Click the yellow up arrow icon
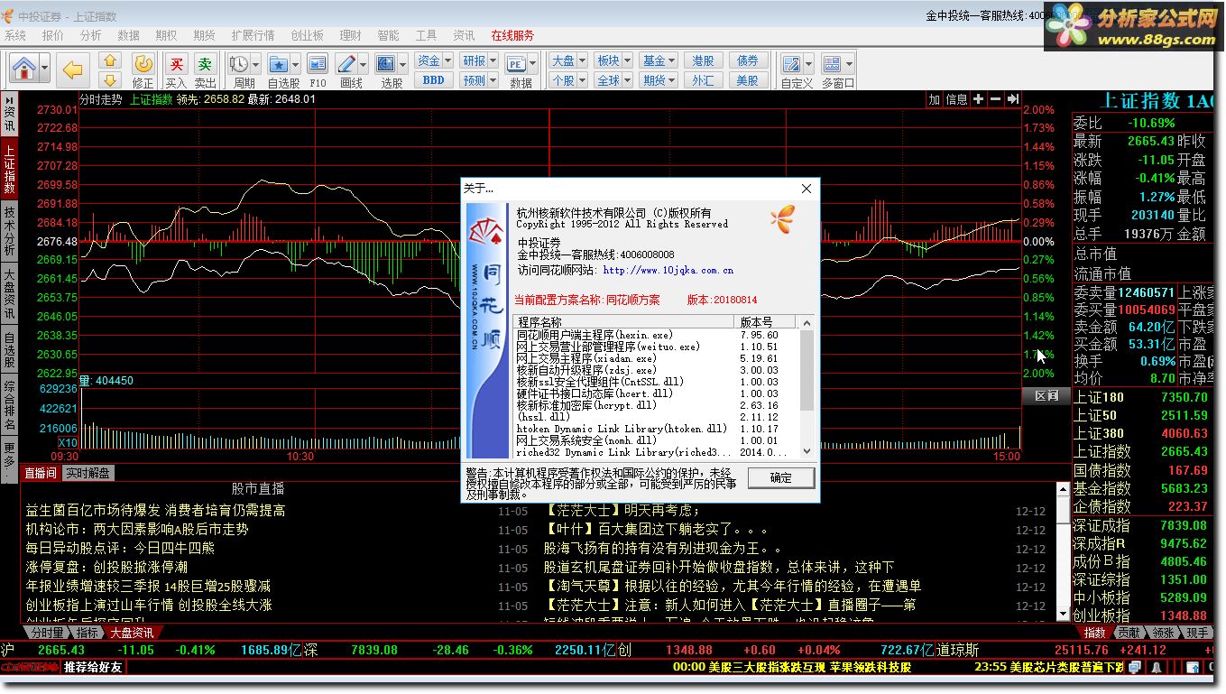 point(110,60)
